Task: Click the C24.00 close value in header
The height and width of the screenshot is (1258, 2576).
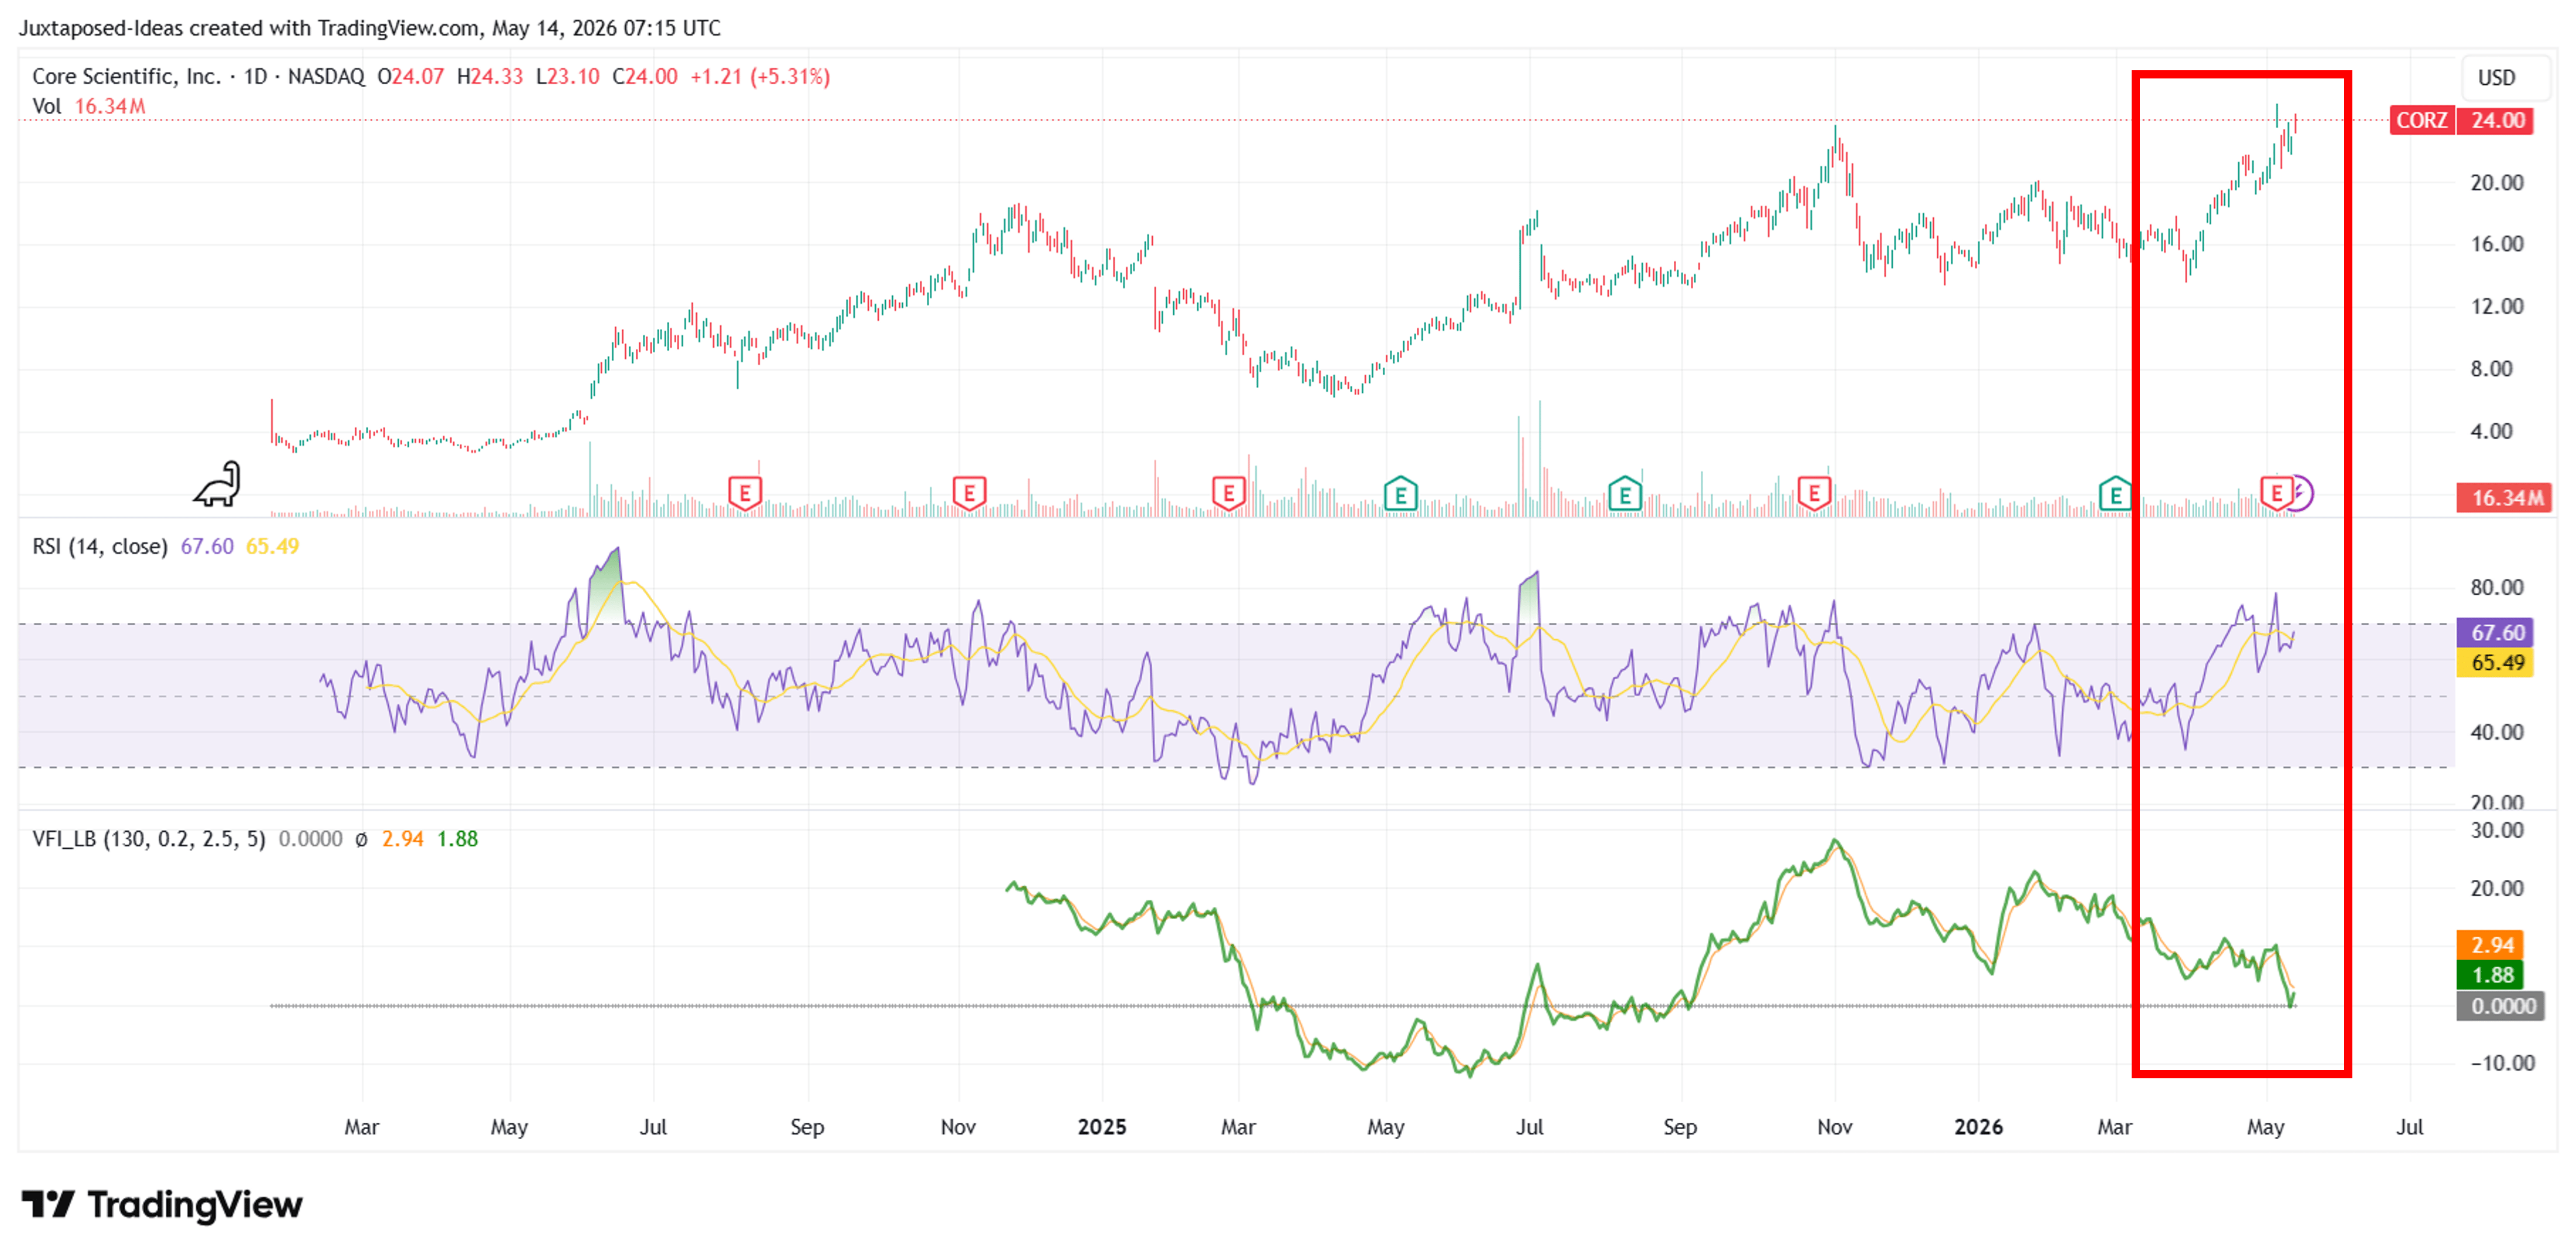Action: [x=645, y=76]
